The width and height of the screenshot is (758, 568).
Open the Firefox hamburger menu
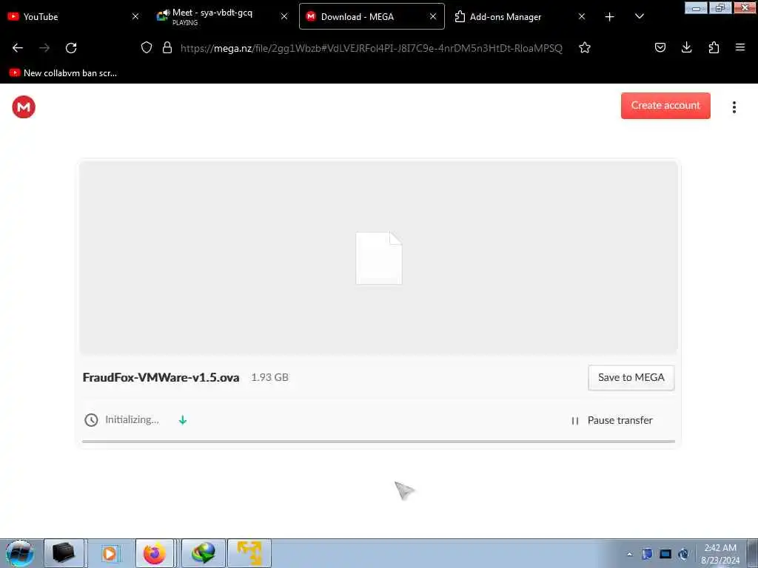coord(740,47)
